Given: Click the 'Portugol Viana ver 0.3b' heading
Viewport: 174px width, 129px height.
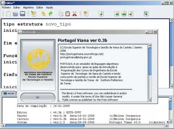Looking at the screenshot, I should [82, 40].
